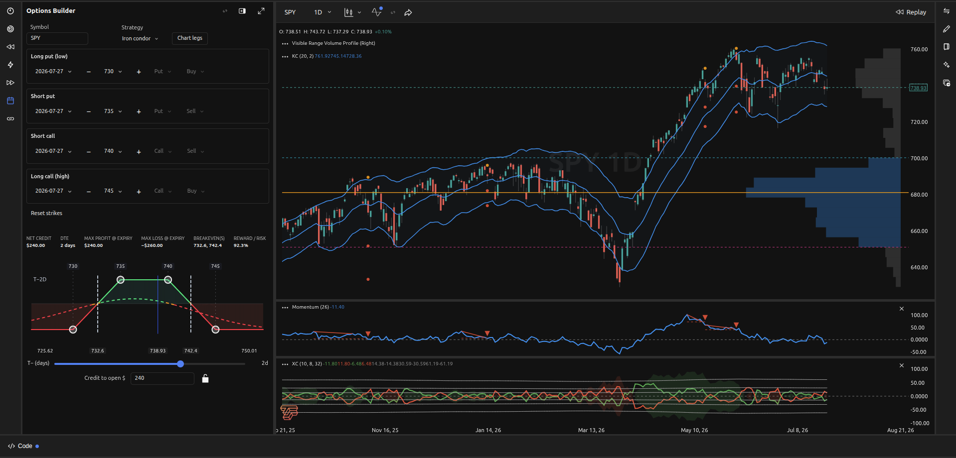Open the Strategy dropdown showing Iron condor
Image resolution: width=956 pixels, height=458 pixels.
140,38
